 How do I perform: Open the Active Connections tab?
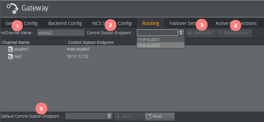click(236, 23)
